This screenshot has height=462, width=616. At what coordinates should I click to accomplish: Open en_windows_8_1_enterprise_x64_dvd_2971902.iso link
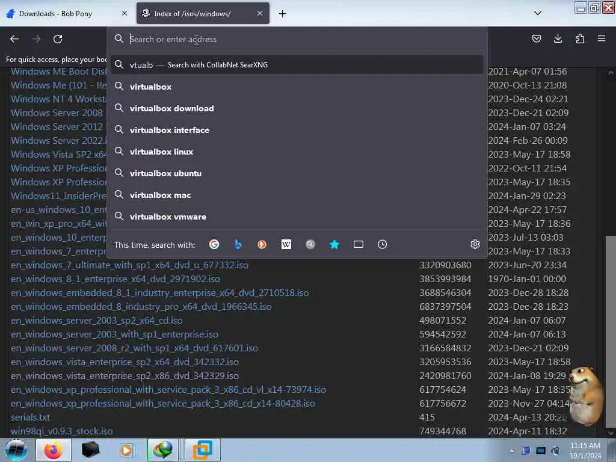pos(115,279)
